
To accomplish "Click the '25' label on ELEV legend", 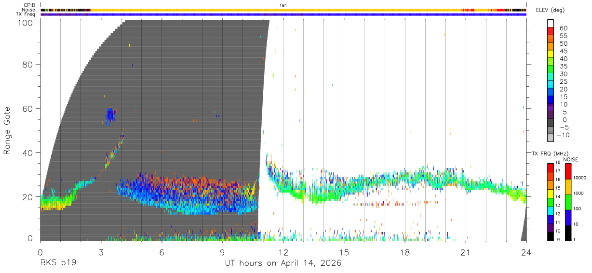I will pyautogui.click(x=564, y=81).
